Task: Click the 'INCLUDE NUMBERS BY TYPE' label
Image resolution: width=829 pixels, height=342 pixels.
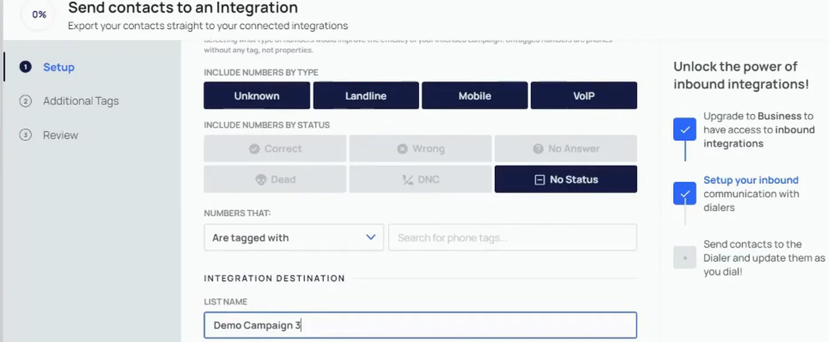Action: (261, 73)
